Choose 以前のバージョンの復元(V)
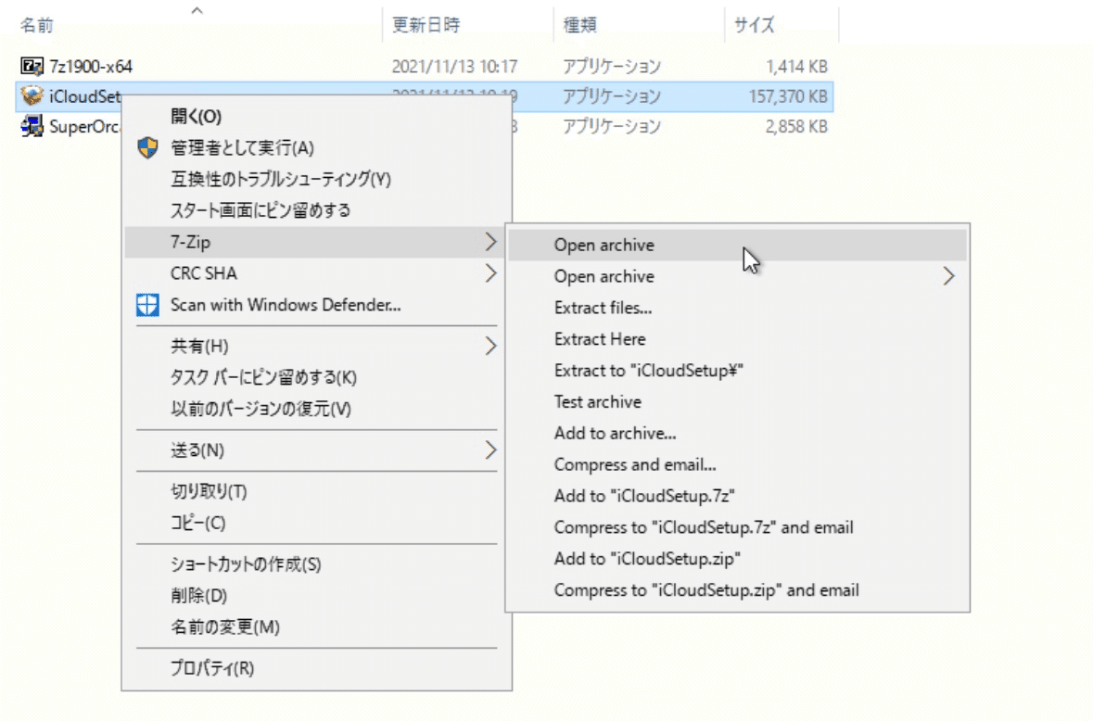 pyautogui.click(x=317, y=408)
